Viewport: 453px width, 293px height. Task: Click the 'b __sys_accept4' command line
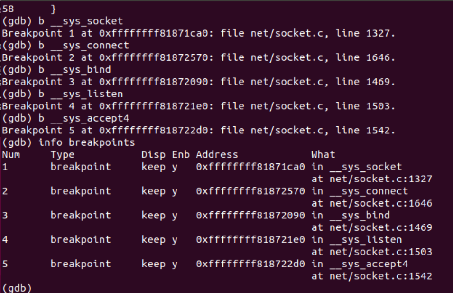[83, 118]
